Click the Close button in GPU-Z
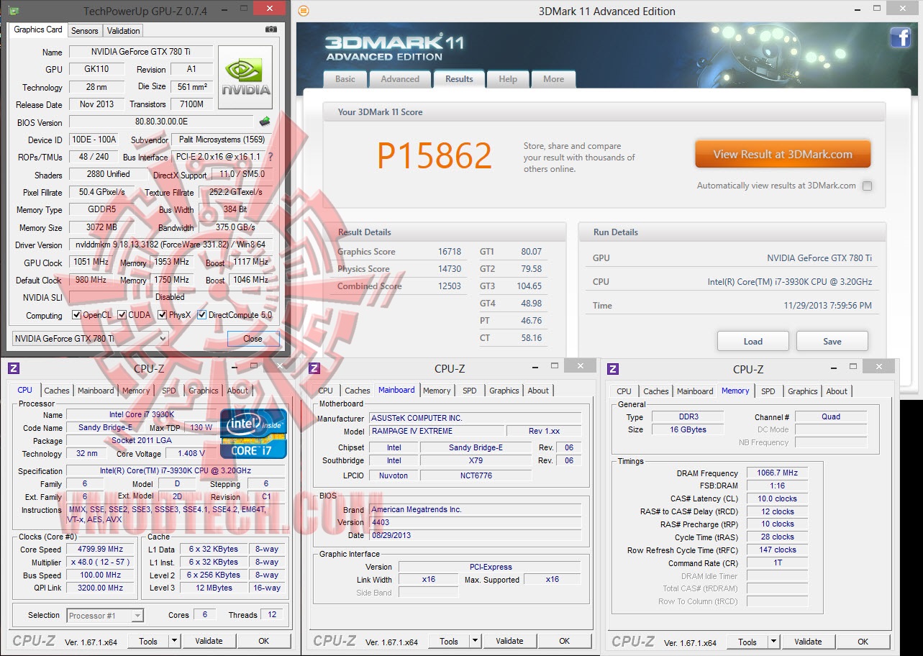 coord(253,338)
